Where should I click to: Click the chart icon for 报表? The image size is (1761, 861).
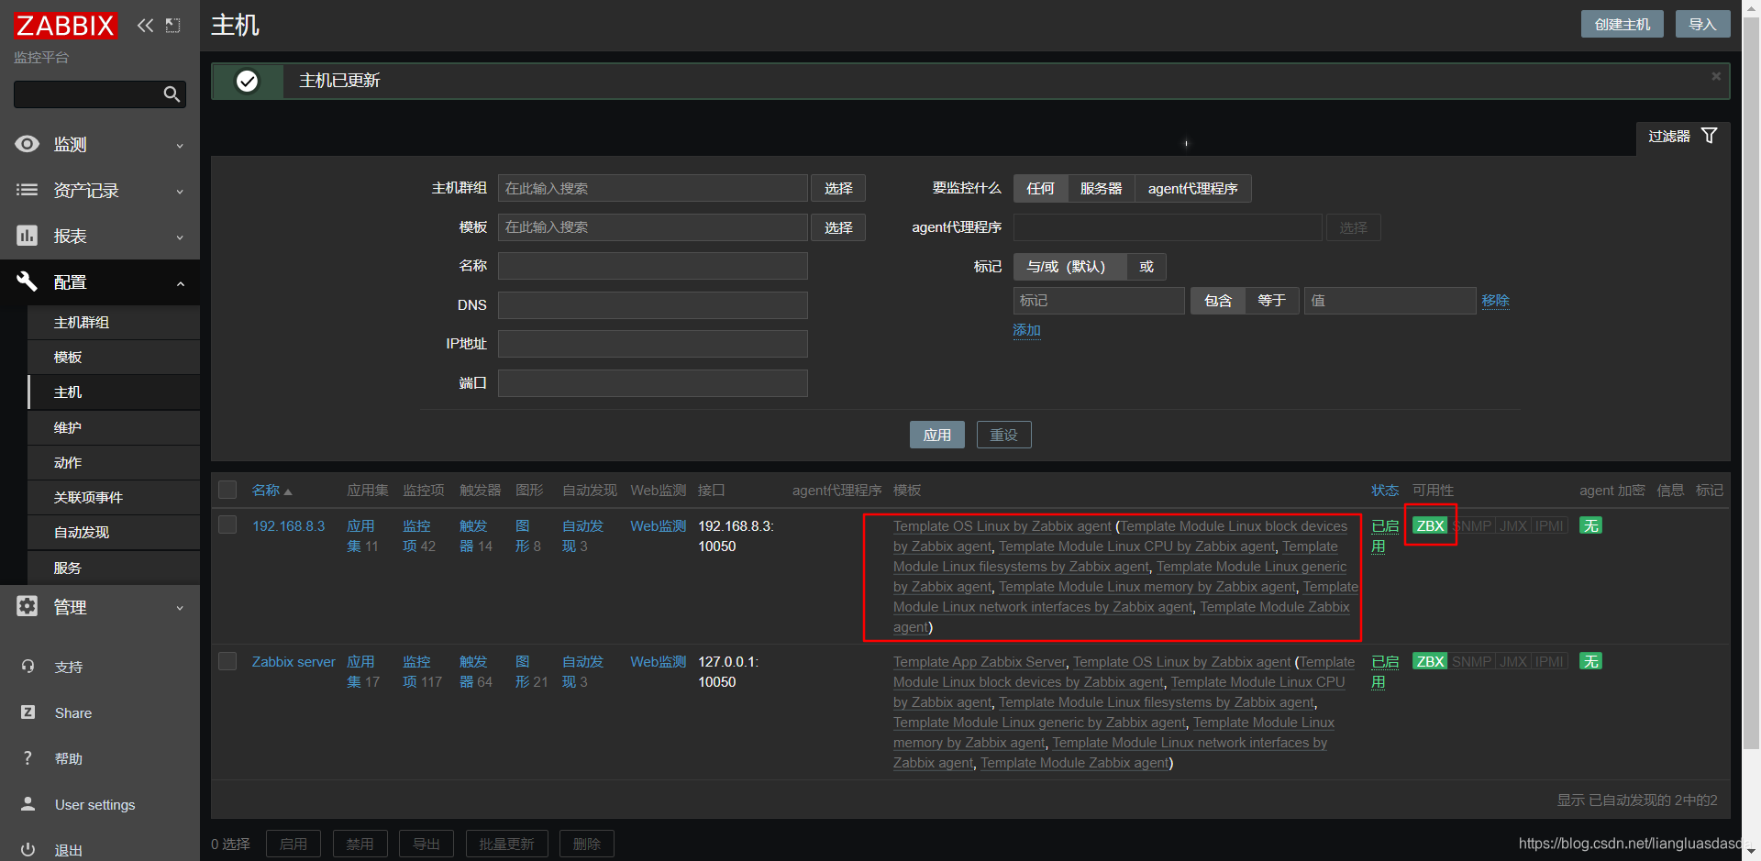[x=28, y=236]
